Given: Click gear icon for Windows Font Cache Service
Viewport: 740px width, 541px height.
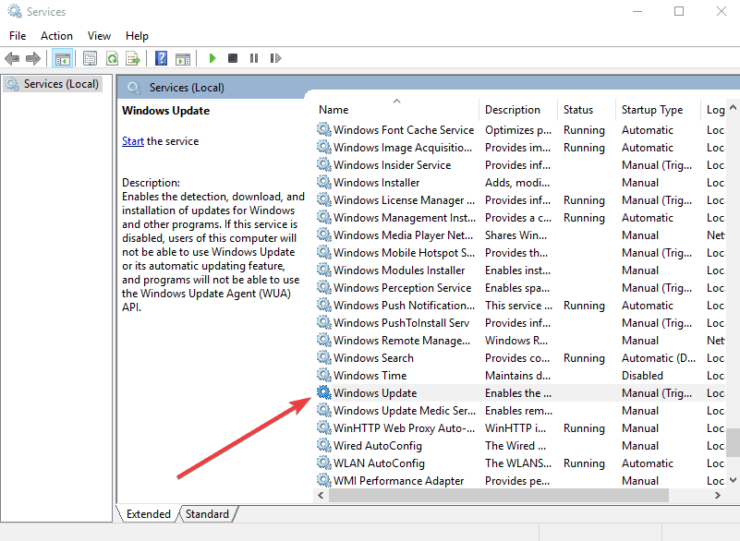Looking at the screenshot, I should tap(323, 129).
